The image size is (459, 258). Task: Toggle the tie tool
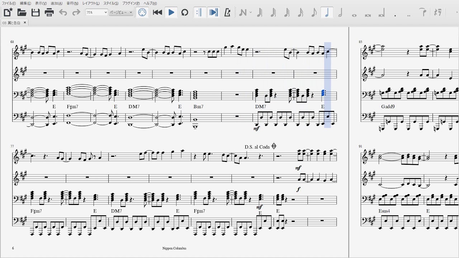pyautogui.click(x=423, y=13)
